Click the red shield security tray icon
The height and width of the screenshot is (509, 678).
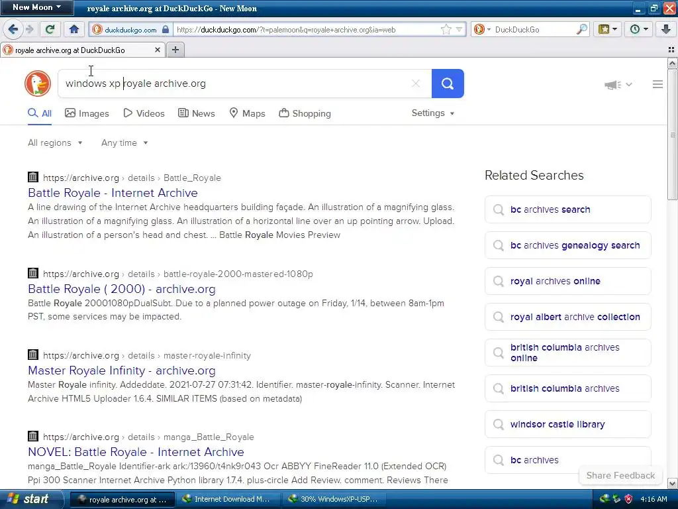[x=629, y=499]
